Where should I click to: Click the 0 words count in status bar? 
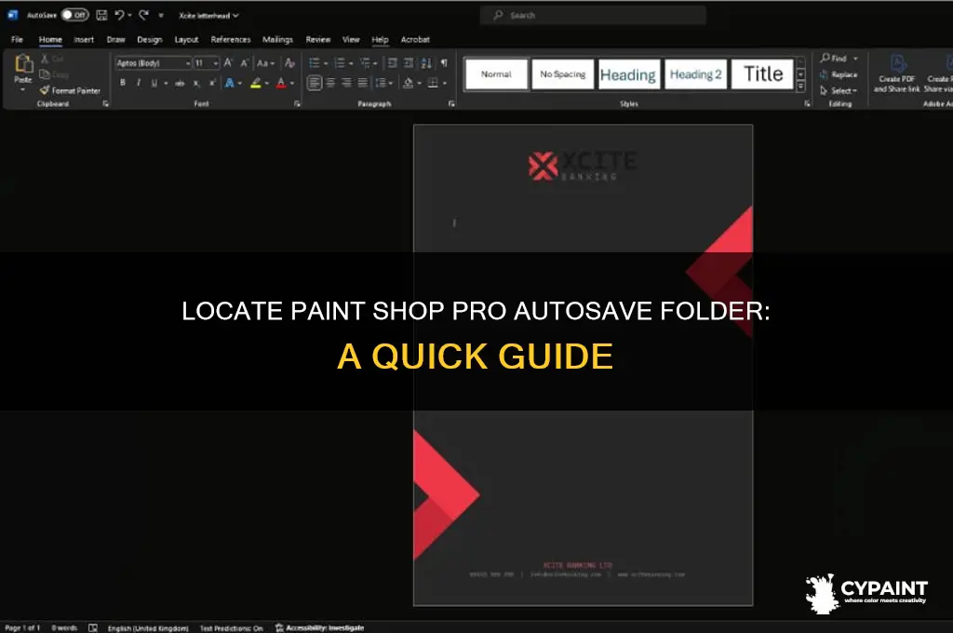coord(64,627)
